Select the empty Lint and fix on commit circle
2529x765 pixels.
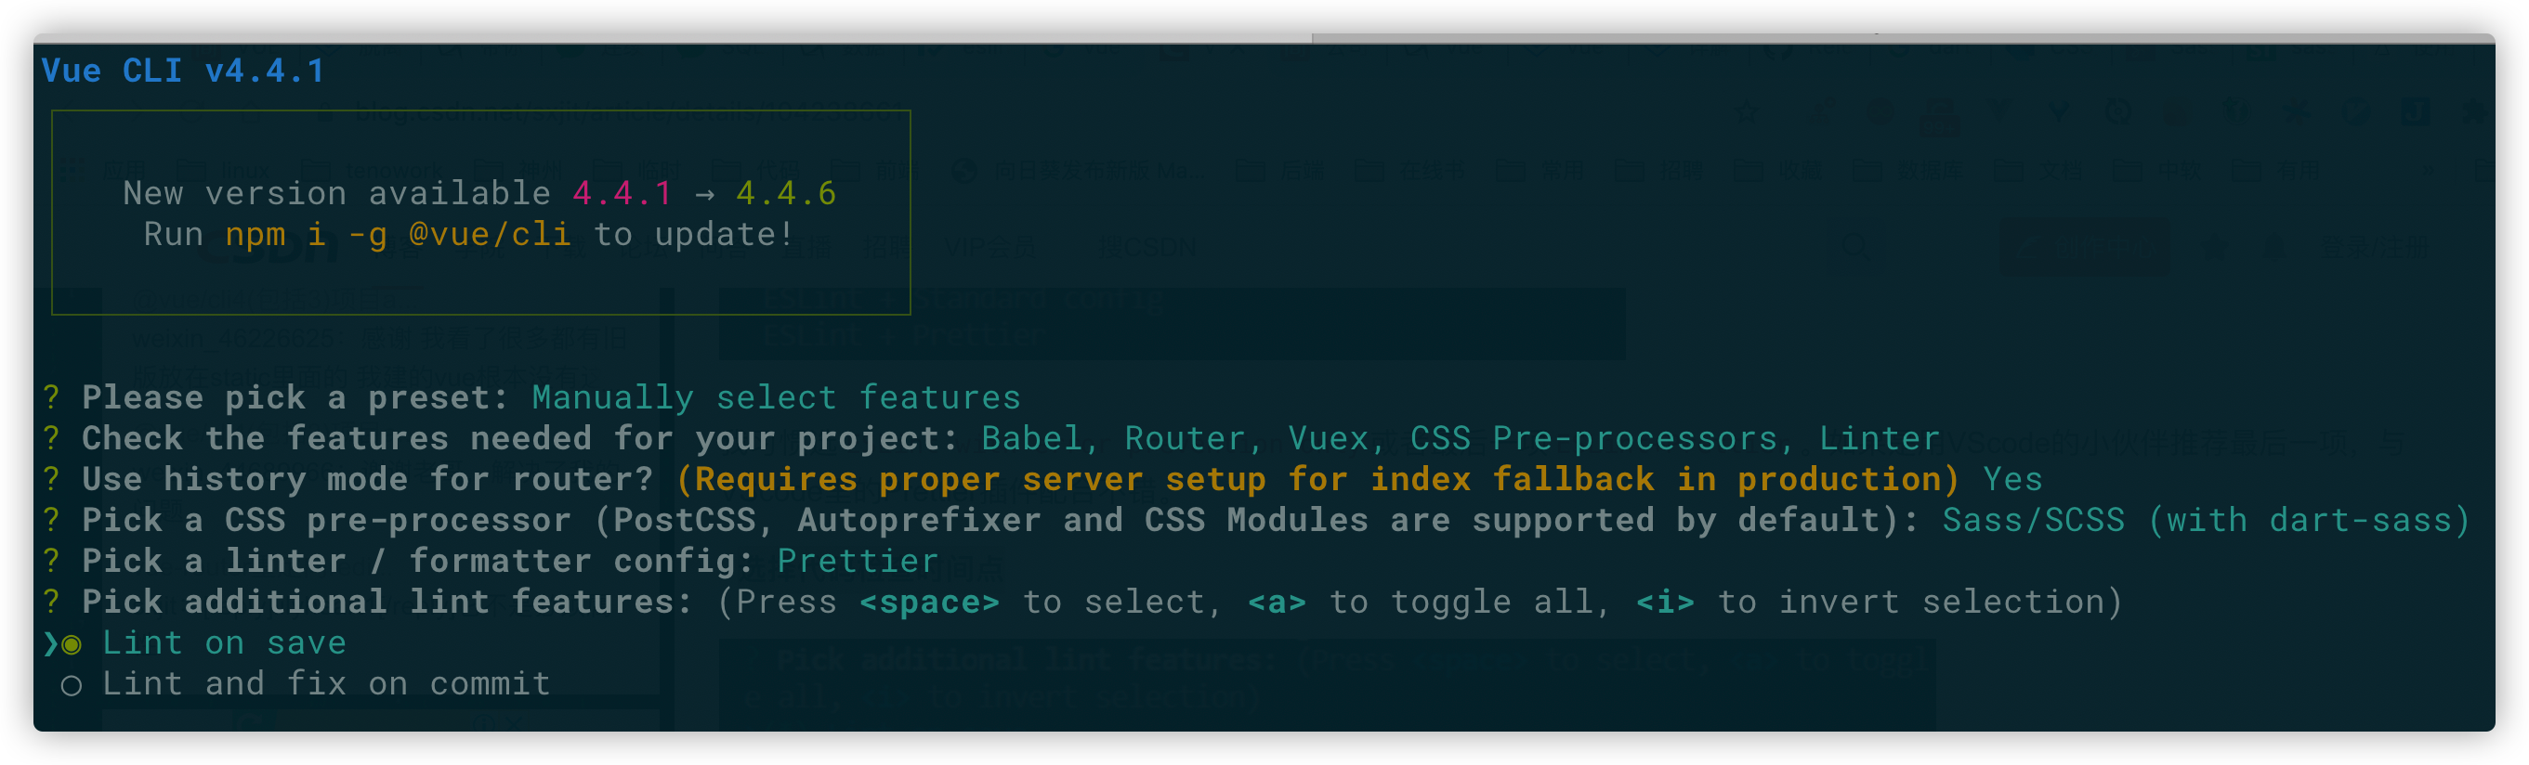click(72, 685)
